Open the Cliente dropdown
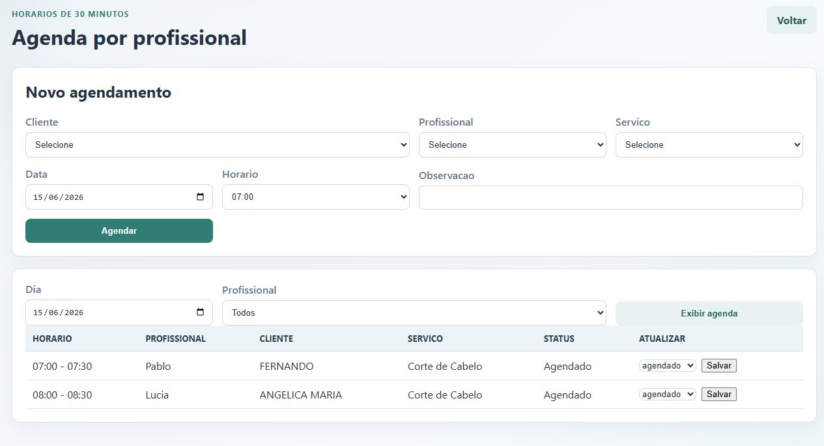The height and width of the screenshot is (446, 824). point(218,145)
